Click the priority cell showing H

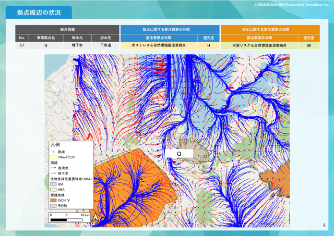click(x=209, y=45)
